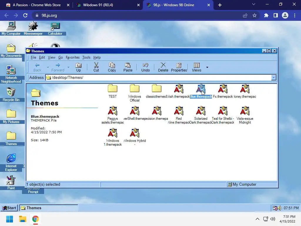Viewport: 301px width, 226px height.
Task: Select Red Wine.themepack file
Action: point(179,115)
